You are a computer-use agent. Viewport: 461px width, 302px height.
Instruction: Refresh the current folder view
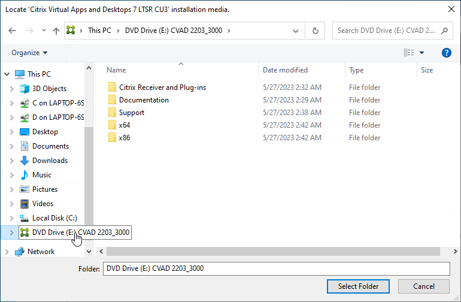315,31
